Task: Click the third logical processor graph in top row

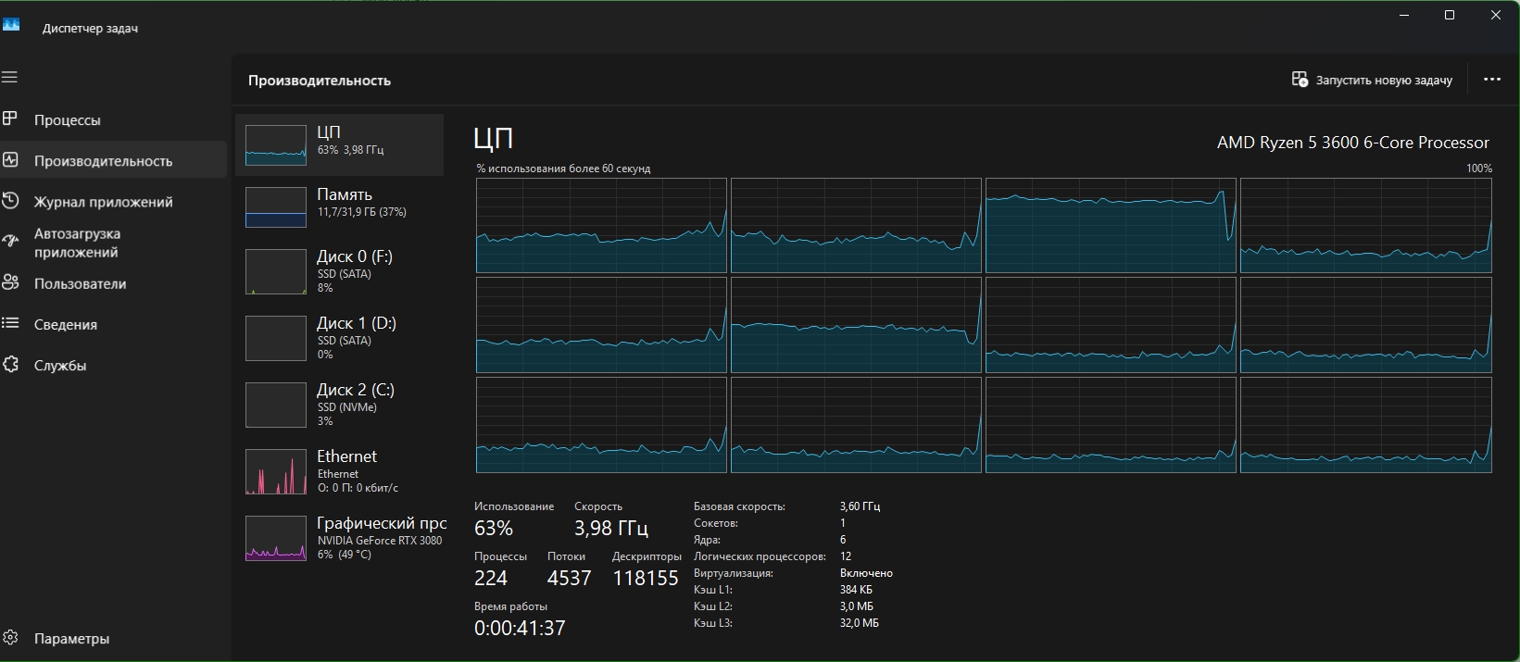Action: tap(1110, 225)
